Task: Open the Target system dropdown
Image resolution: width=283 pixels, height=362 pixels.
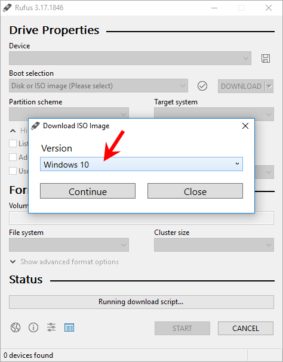Action: click(214, 114)
